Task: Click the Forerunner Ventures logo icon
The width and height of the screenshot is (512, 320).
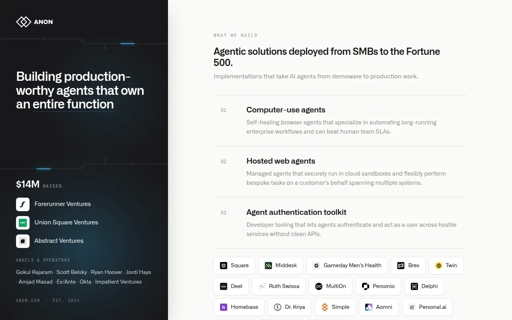Action: tap(23, 204)
